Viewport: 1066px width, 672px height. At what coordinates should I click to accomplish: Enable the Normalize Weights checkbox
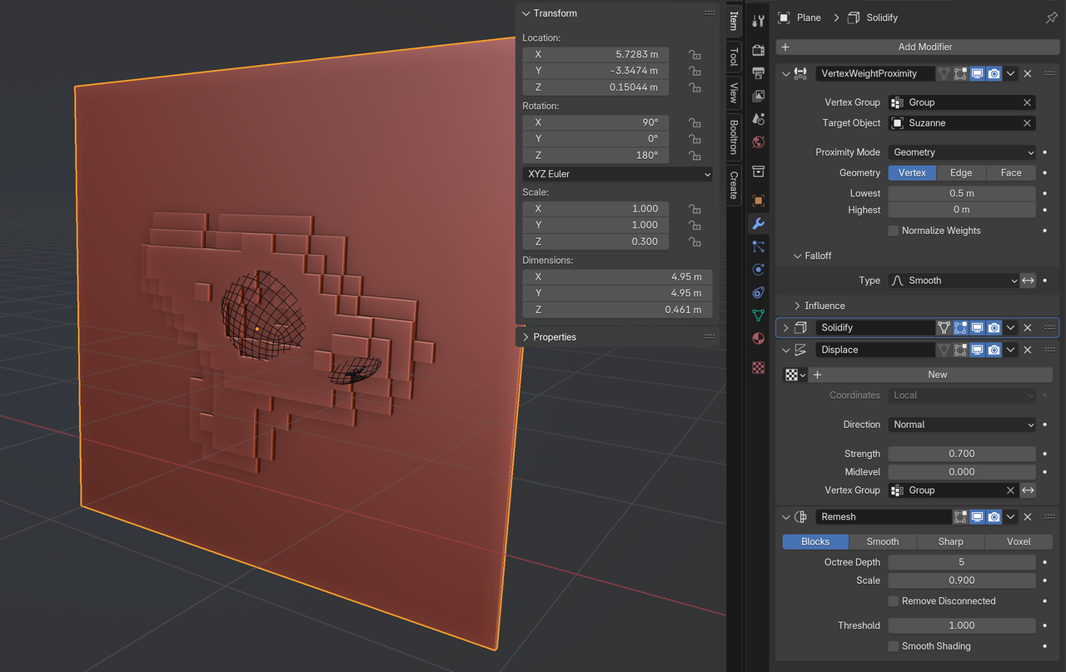pyautogui.click(x=894, y=231)
